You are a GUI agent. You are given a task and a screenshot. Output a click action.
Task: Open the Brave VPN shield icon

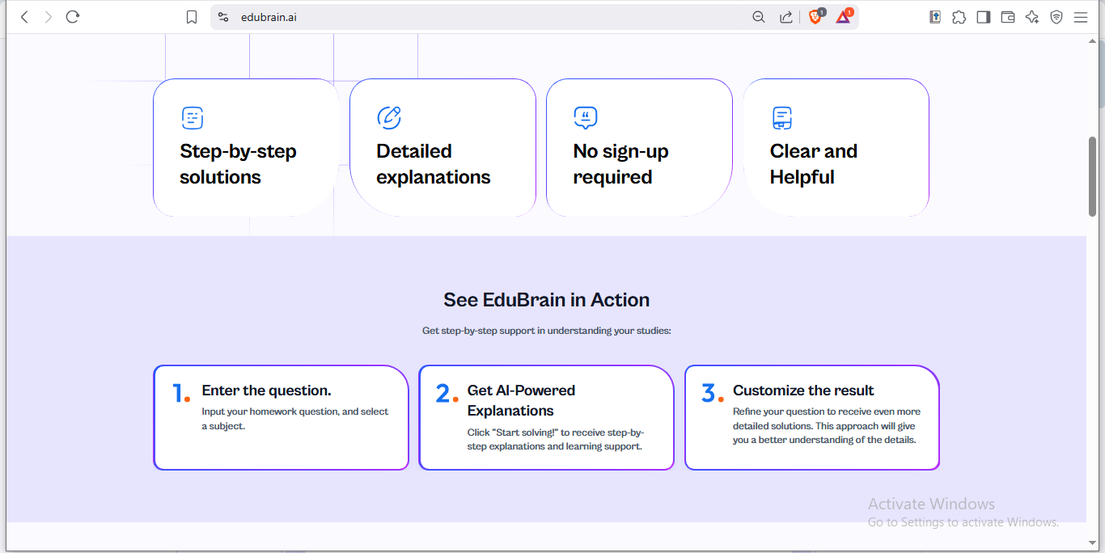[1056, 17]
